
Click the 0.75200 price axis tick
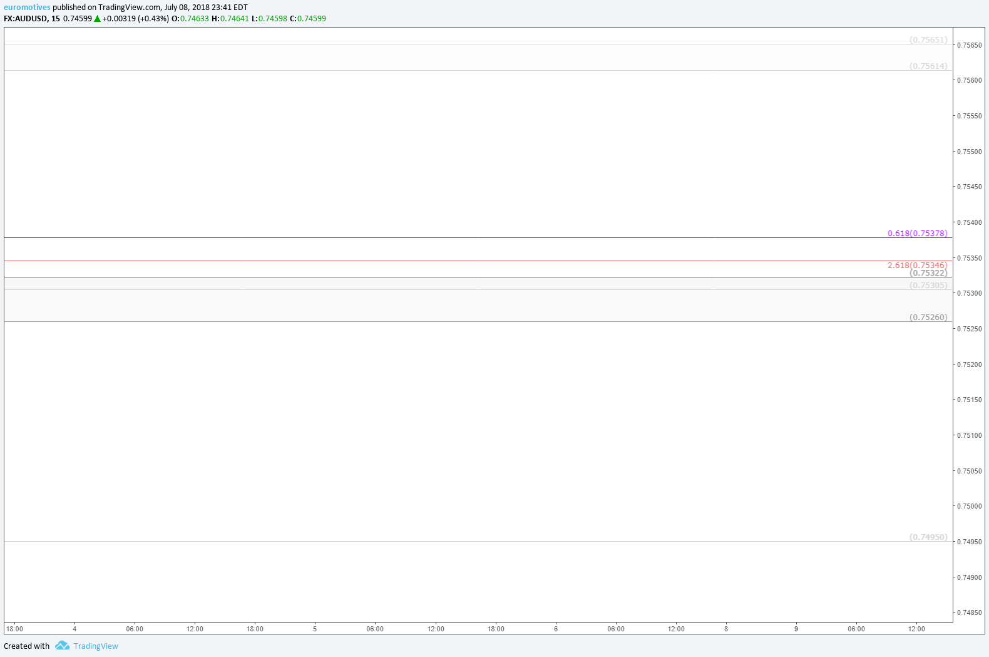tap(970, 365)
